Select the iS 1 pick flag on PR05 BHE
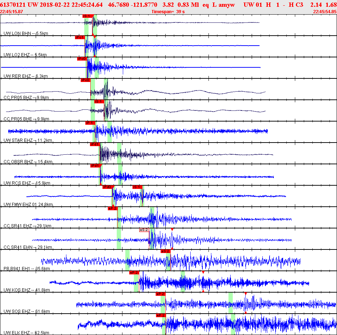Screen dimensions: 337x335 coord(99,102)
